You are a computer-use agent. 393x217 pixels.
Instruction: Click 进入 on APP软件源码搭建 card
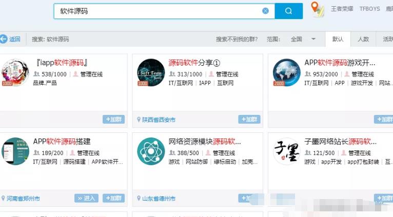click(x=86, y=198)
